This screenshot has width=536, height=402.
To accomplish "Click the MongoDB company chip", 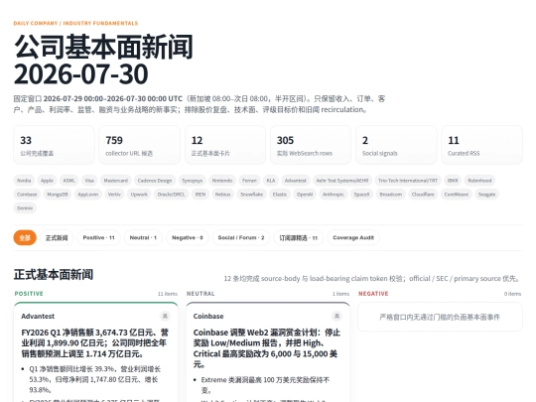I will [58, 195].
